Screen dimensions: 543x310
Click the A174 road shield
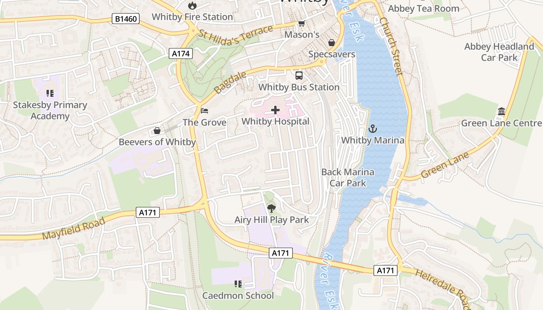[181, 53]
